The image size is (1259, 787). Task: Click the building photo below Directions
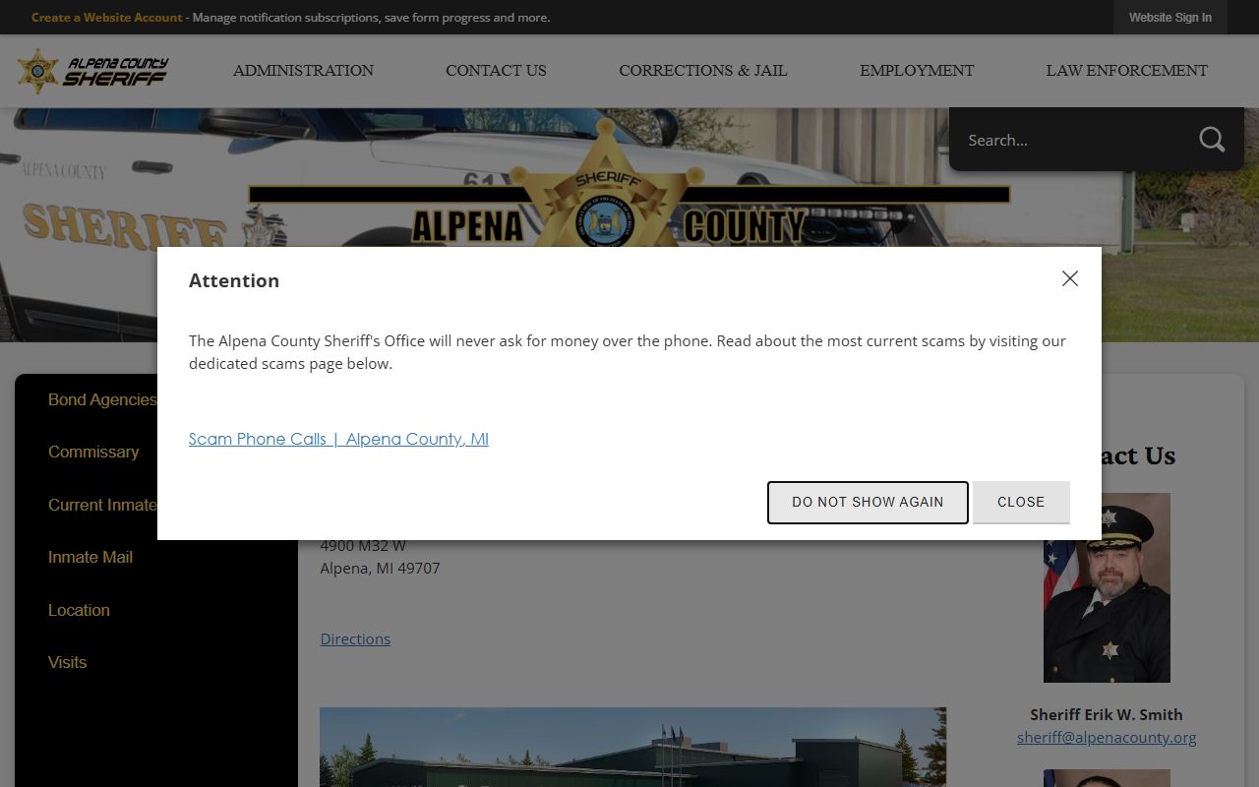point(632,747)
